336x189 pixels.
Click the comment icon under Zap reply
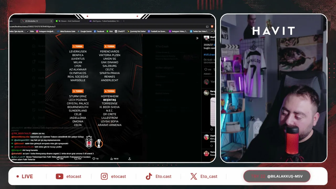click(x=212, y=146)
